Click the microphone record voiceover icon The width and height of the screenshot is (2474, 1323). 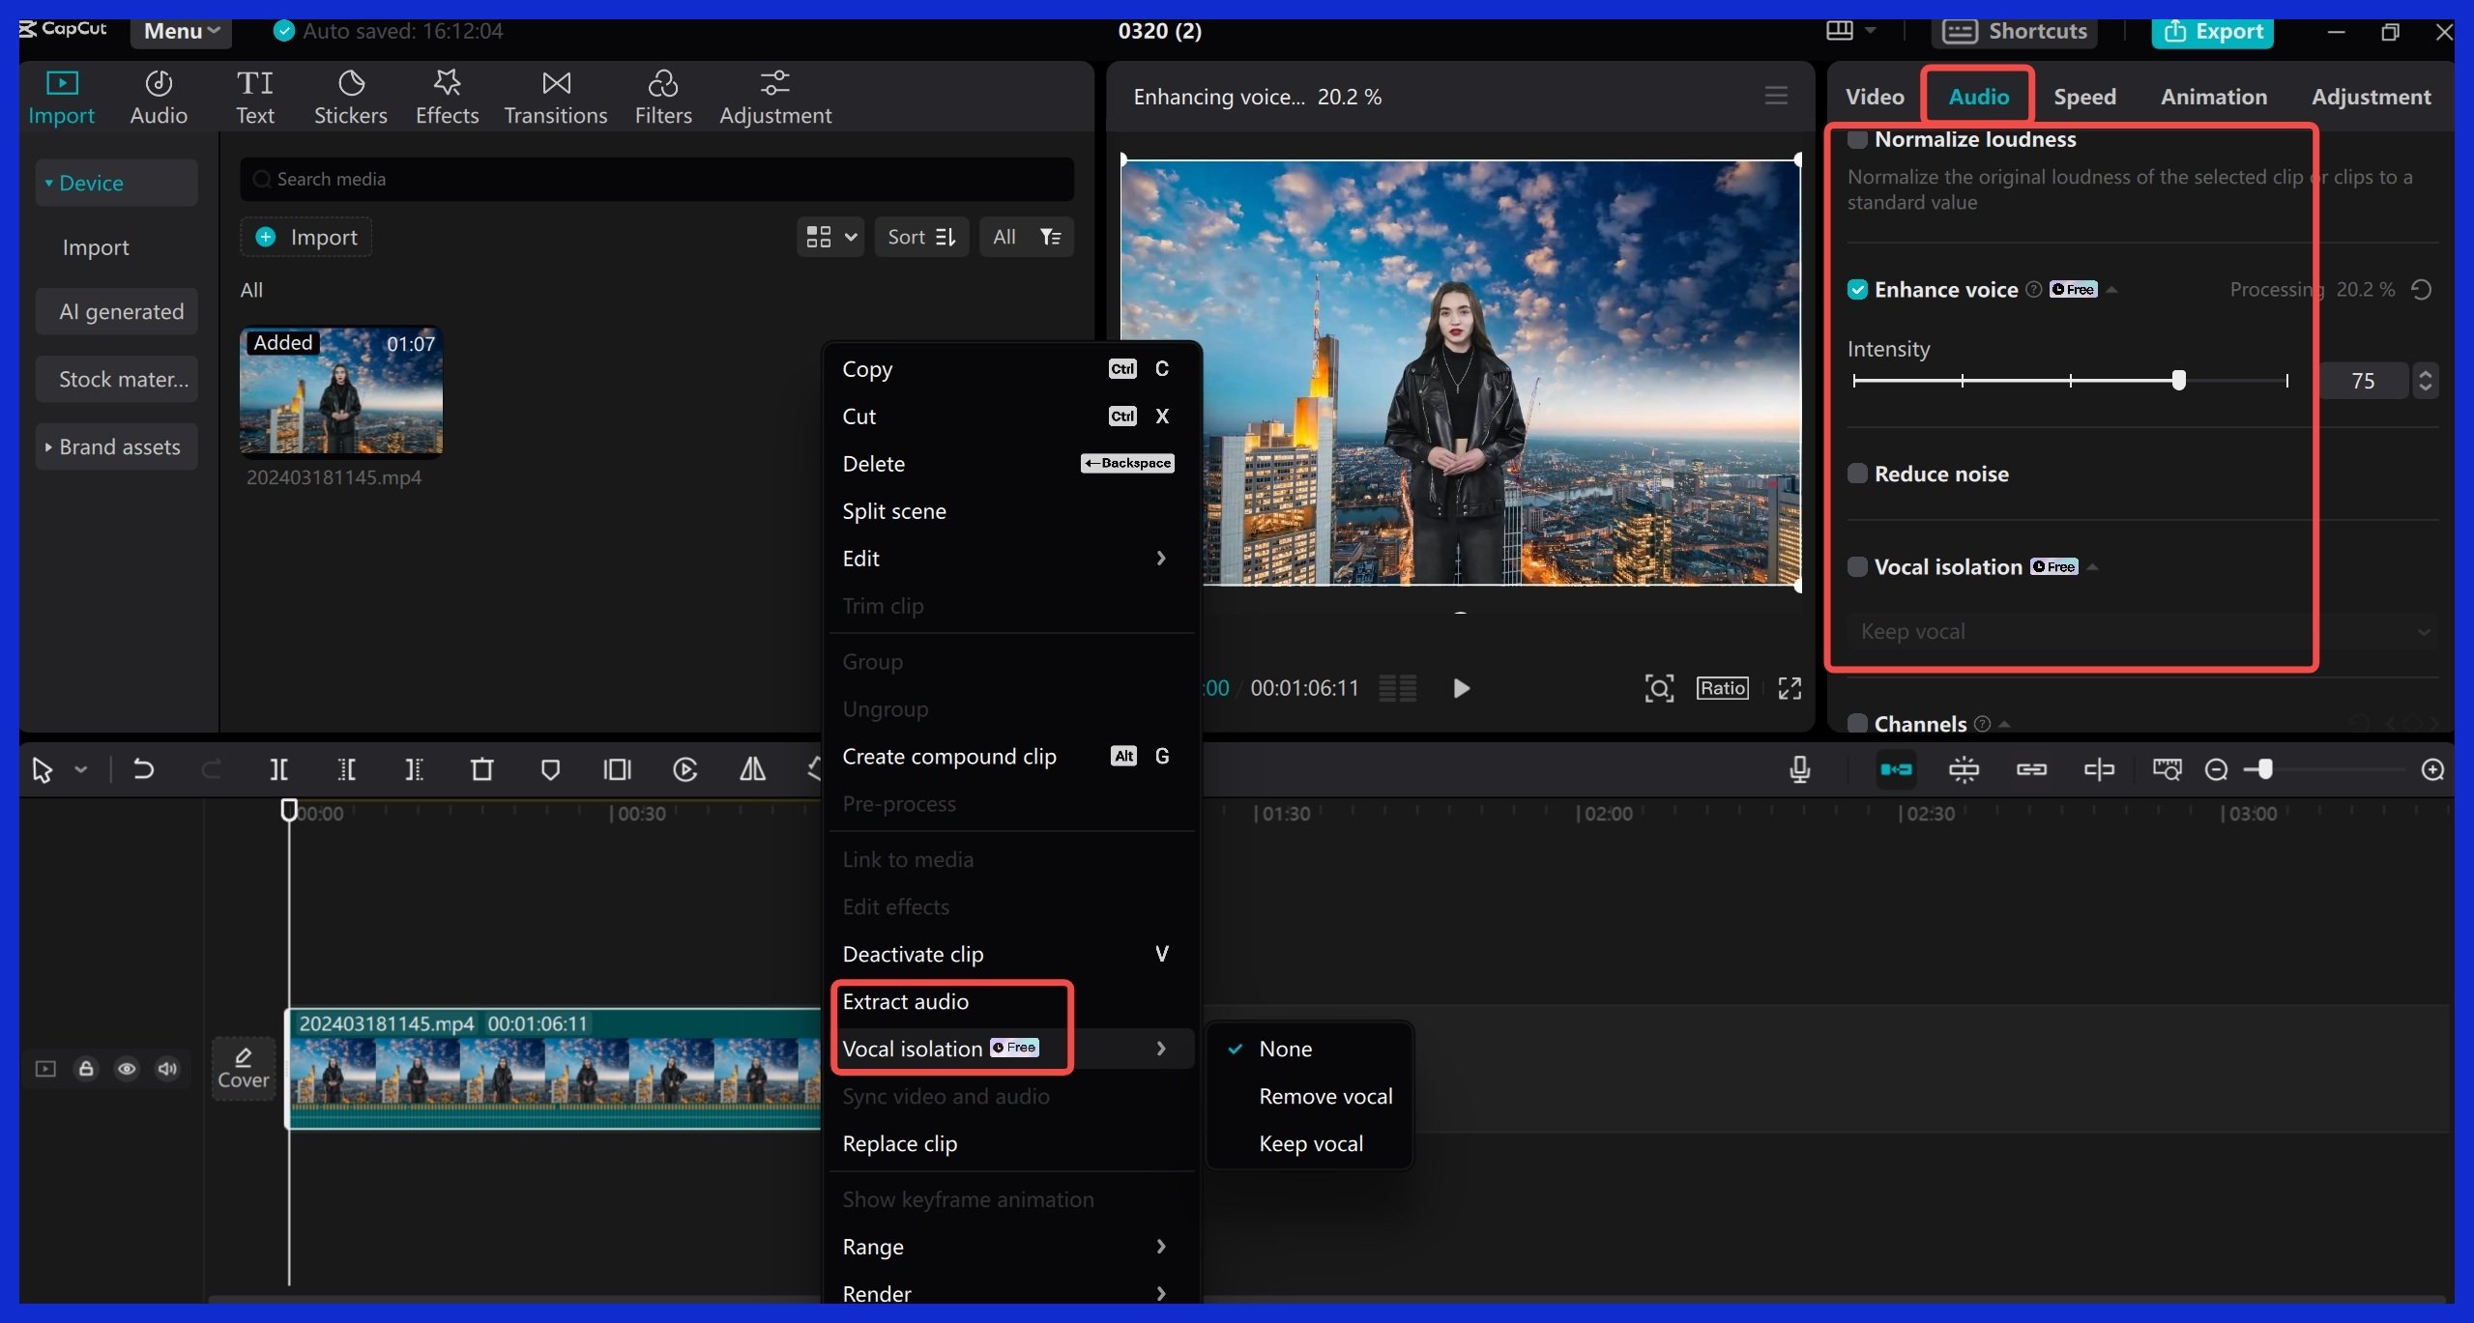1799,769
